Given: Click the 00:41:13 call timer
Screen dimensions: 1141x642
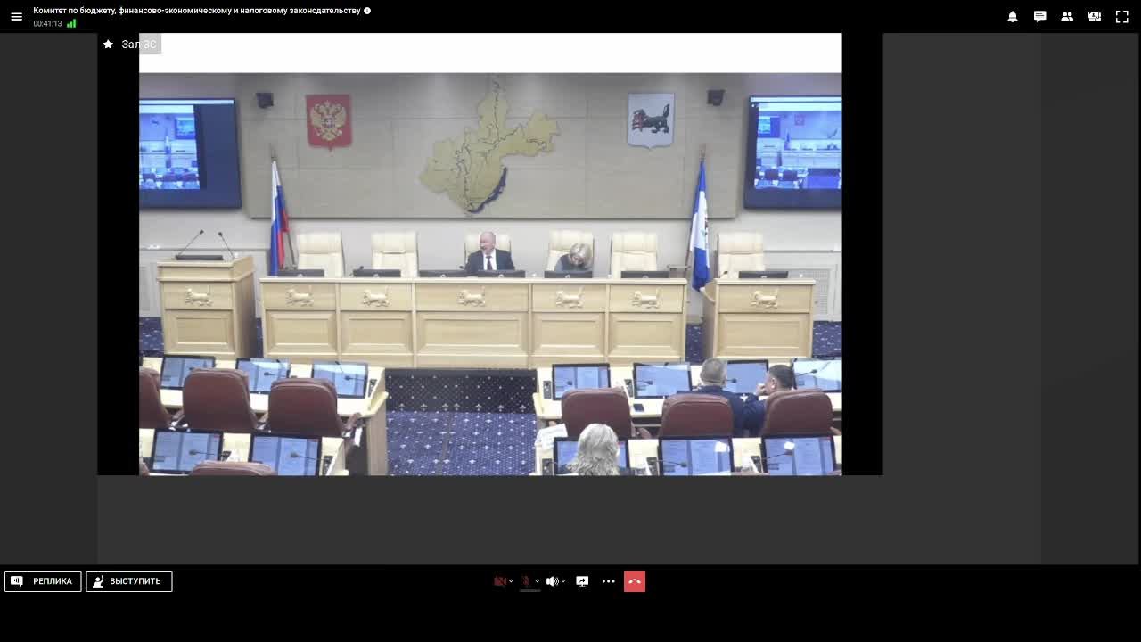Looking at the screenshot, I should tap(47, 24).
